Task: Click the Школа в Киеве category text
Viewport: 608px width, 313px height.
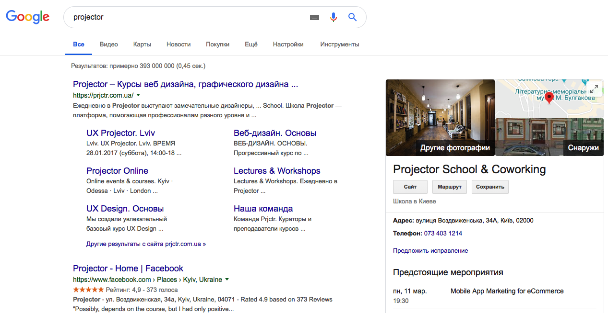Action: pos(415,201)
